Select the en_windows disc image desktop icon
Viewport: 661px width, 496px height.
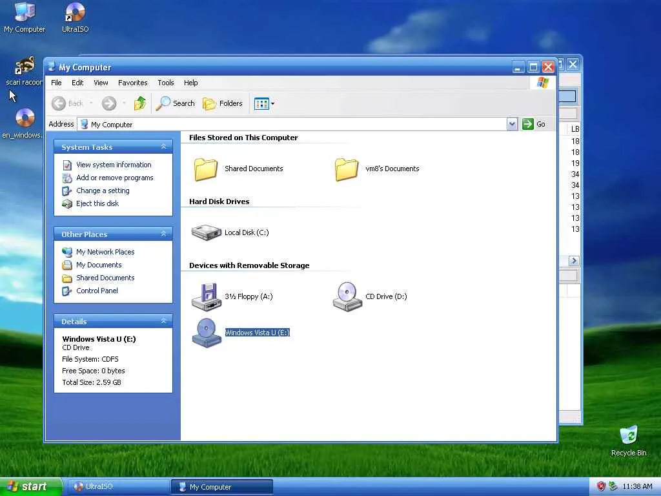click(23, 123)
